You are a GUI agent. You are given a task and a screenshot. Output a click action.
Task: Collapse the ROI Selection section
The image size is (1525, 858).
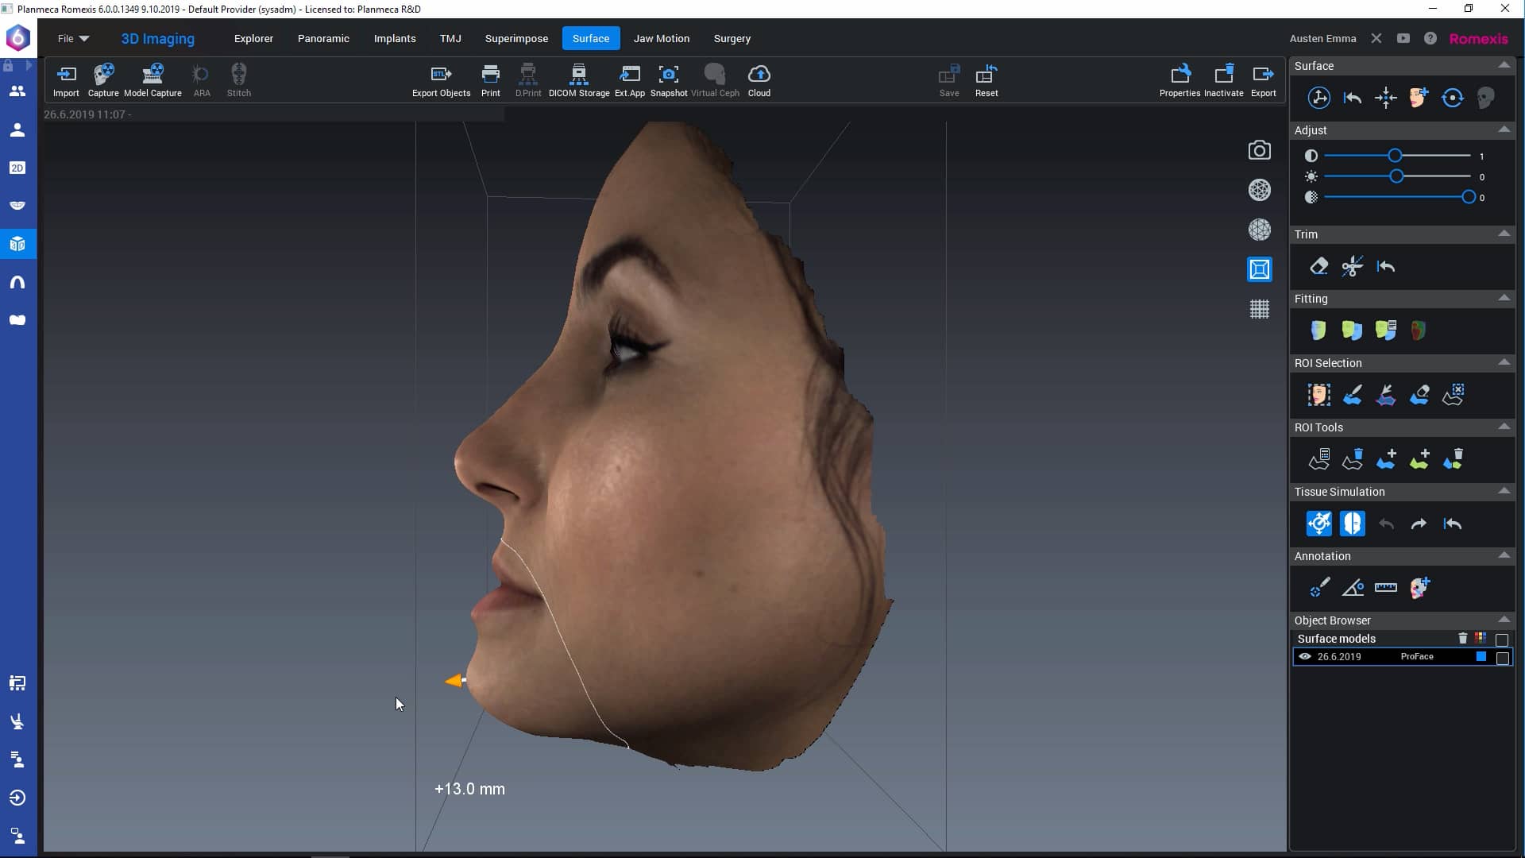(1505, 362)
